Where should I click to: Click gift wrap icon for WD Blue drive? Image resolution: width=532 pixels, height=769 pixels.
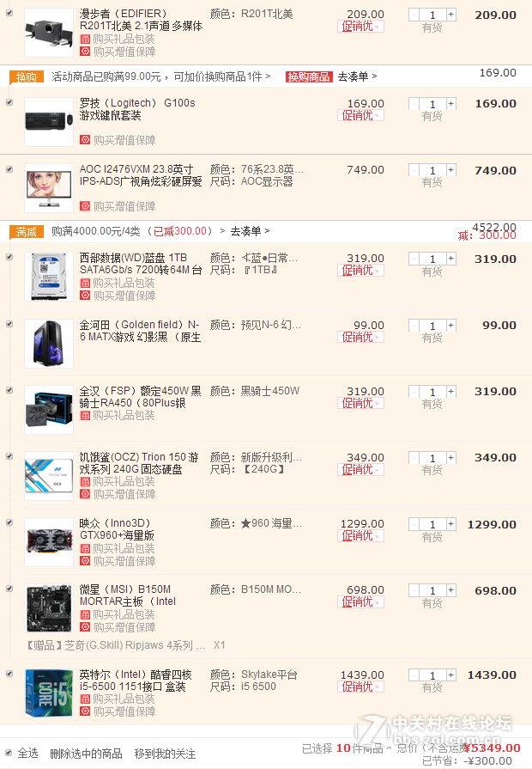(85, 283)
